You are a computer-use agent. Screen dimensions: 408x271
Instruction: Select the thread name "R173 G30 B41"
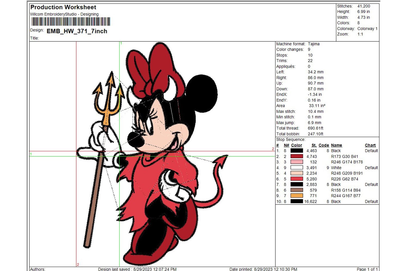click(x=345, y=156)
